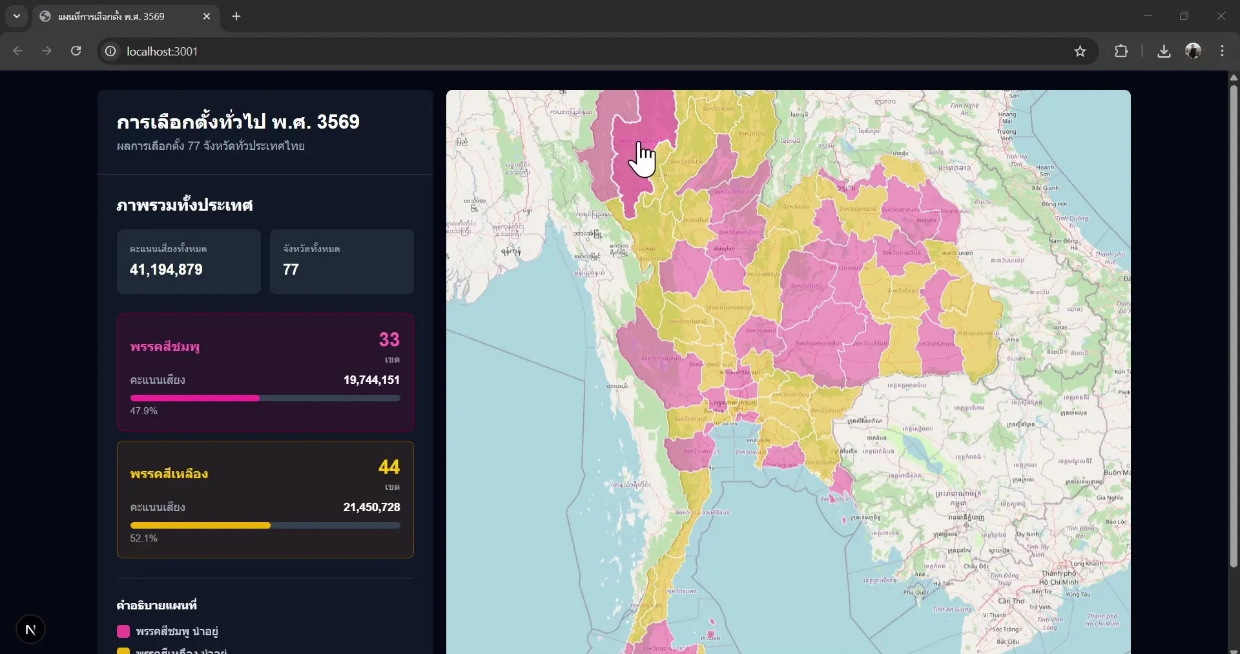The image size is (1240, 654).
Task: Click the Next.js dev tools N badge
Action: 30,629
